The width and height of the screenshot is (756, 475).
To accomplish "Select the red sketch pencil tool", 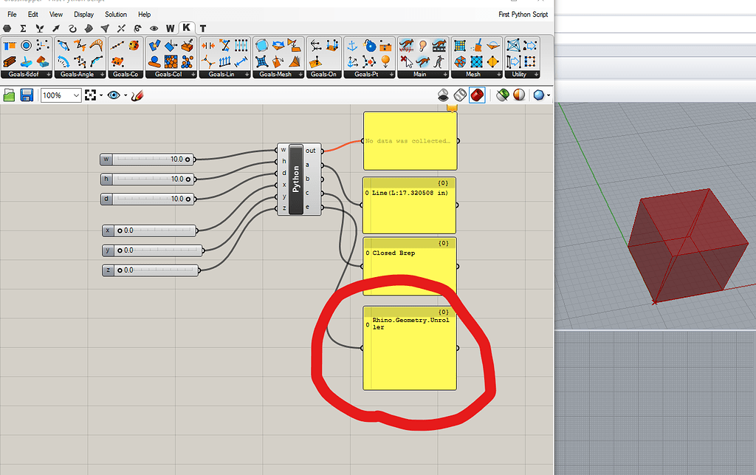I will [139, 95].
